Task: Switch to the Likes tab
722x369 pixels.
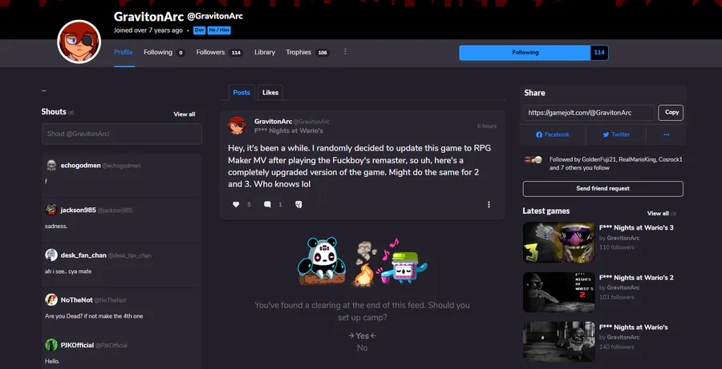Action: coord(270,92)
